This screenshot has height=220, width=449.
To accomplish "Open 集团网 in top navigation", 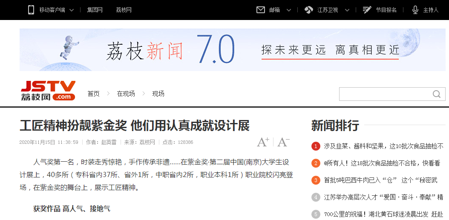I will coord(95,10).
